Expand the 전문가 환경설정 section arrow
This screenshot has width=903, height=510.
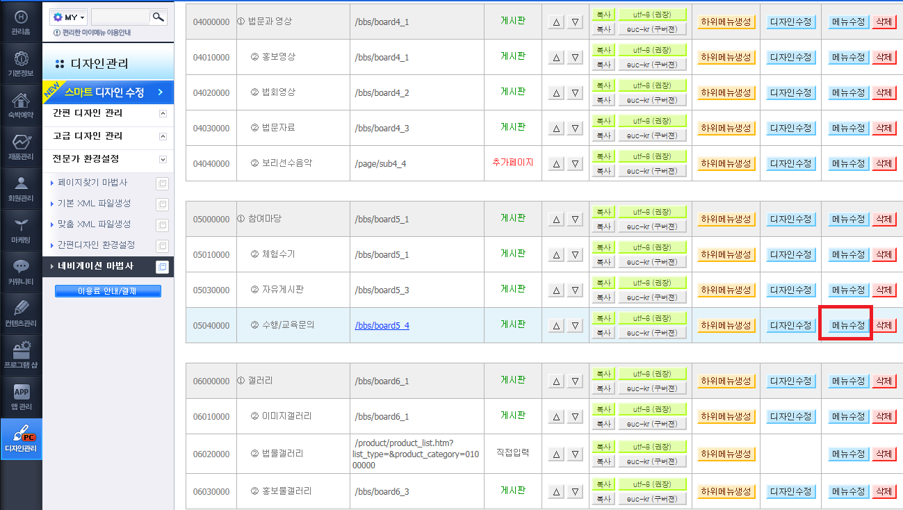tap(163, 159)
